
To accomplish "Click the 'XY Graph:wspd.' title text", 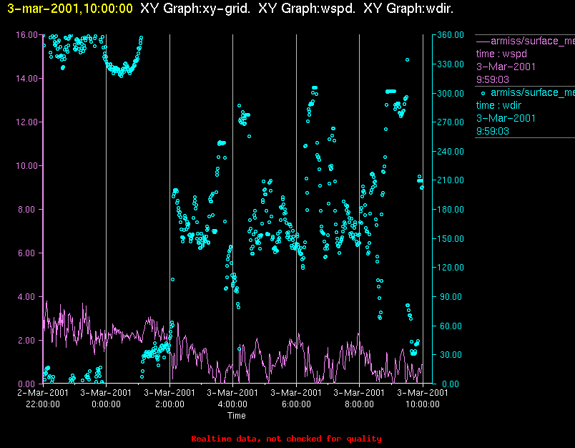I will click(307, 9).
